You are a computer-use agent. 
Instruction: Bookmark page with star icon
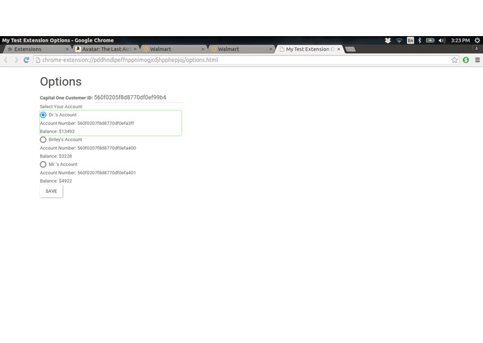pos(455,60)
